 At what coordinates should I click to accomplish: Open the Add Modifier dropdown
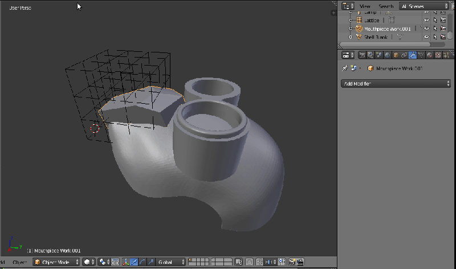coord(396,84)
